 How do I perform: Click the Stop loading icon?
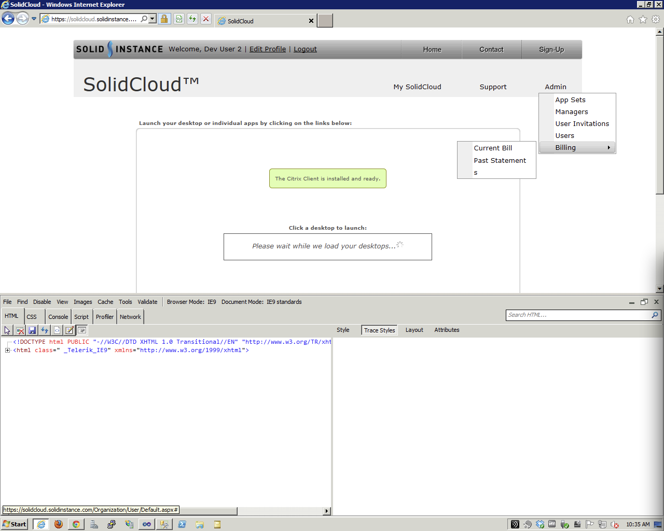(x=206, y=19)
